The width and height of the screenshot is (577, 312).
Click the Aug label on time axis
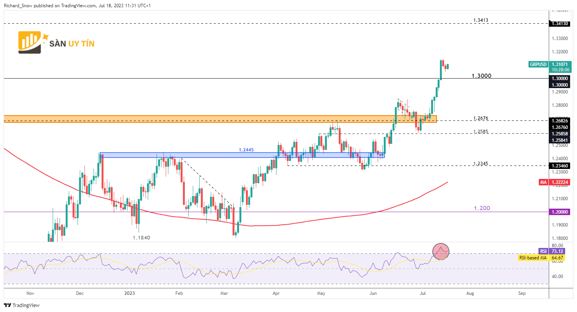[x=470, y=293]
